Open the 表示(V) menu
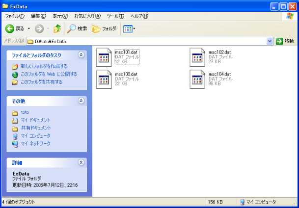The width and height of the screenshot is (299, 208). click(x=60, y=16)
